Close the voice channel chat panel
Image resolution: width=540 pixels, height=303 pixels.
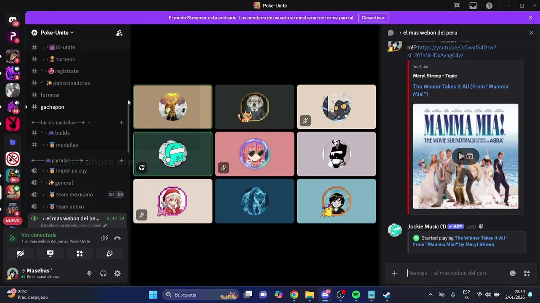click(x=531, y=33)
